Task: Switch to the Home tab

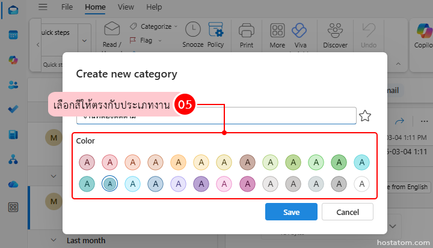Action: [95, 7]
